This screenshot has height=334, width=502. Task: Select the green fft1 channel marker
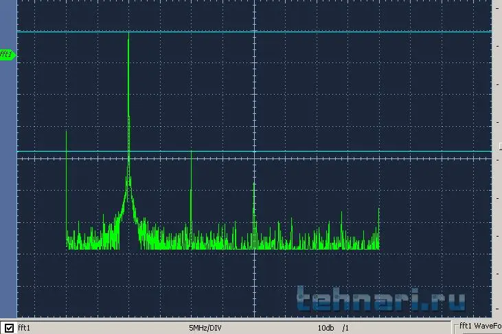8,54
